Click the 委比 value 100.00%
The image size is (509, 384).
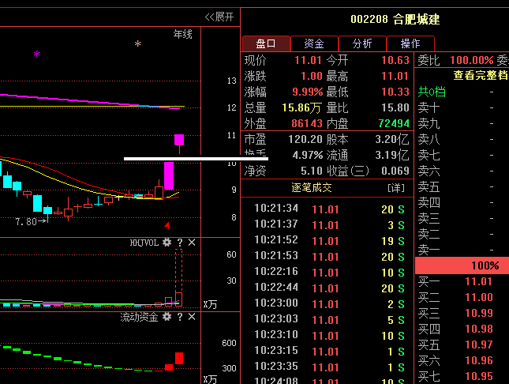[472, 60]
